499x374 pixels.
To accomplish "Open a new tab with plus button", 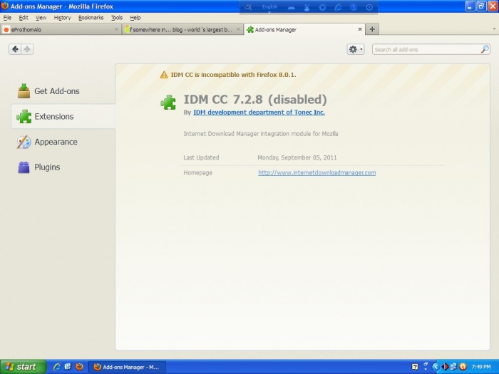I will coord(372,29).
